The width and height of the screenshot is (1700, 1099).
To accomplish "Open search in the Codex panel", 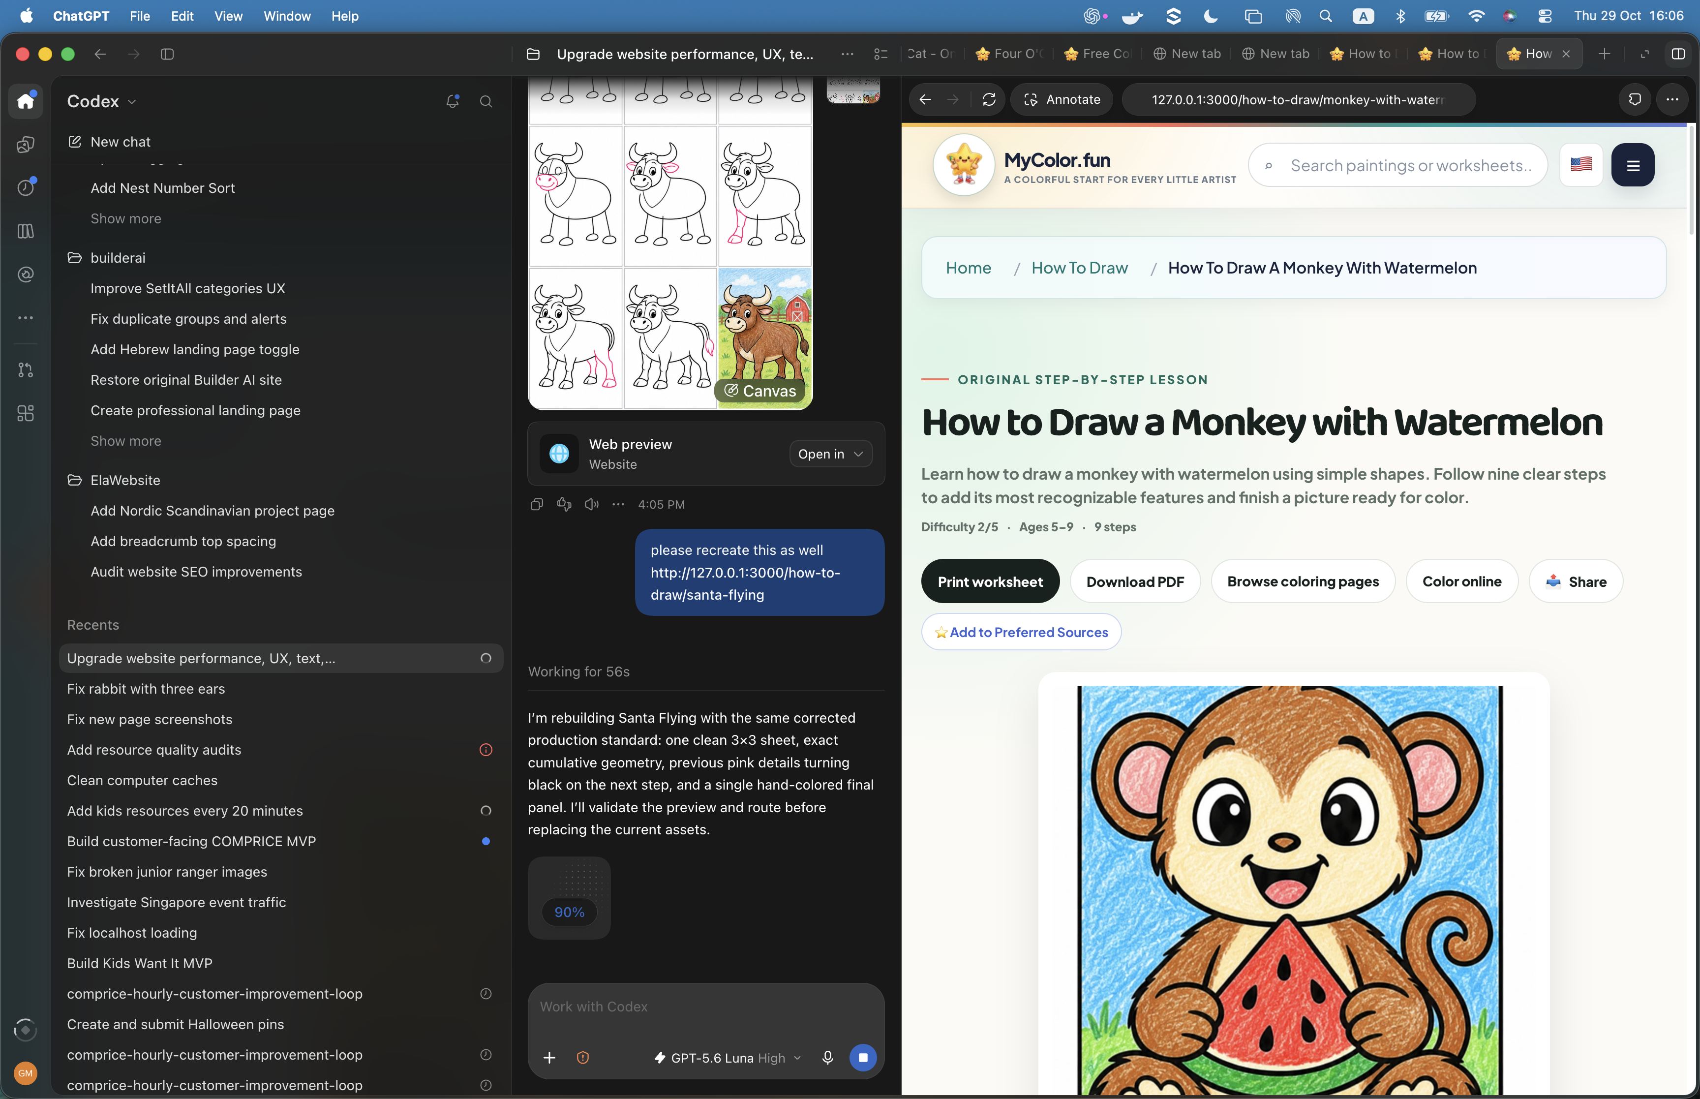I will pyautogui.click(x=486, y=101).
